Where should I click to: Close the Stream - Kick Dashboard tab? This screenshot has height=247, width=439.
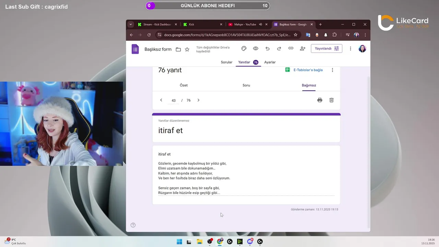click(176, 24)
